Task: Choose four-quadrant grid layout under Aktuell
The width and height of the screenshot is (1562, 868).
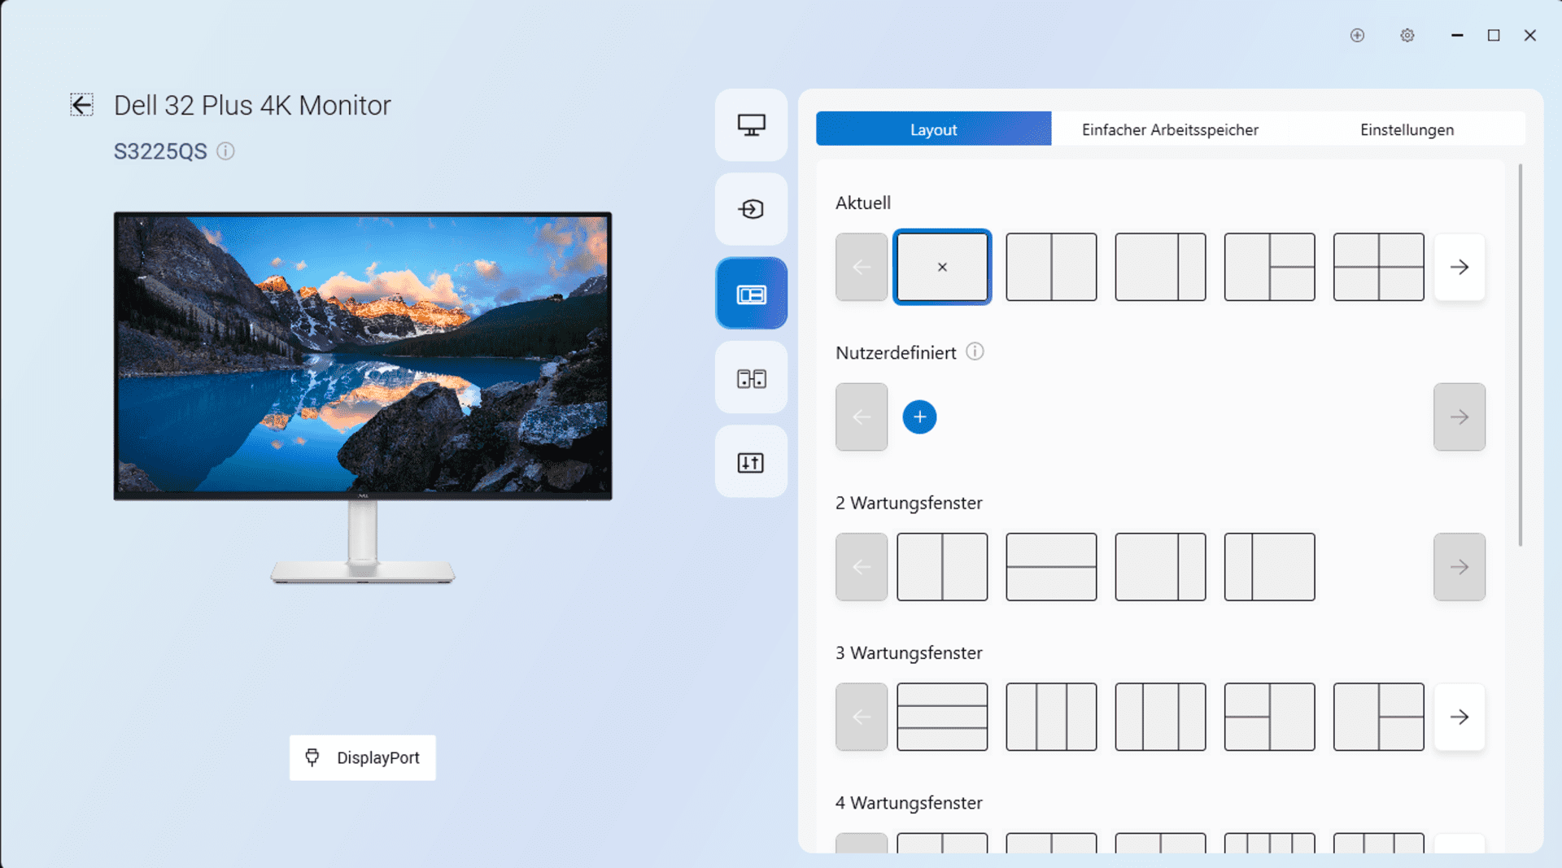Action: click(1378, 267)
